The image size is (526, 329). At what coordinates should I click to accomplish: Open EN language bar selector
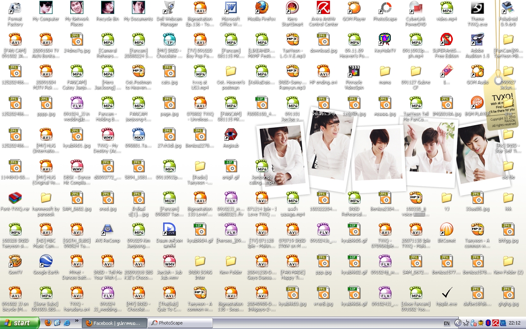446,323
